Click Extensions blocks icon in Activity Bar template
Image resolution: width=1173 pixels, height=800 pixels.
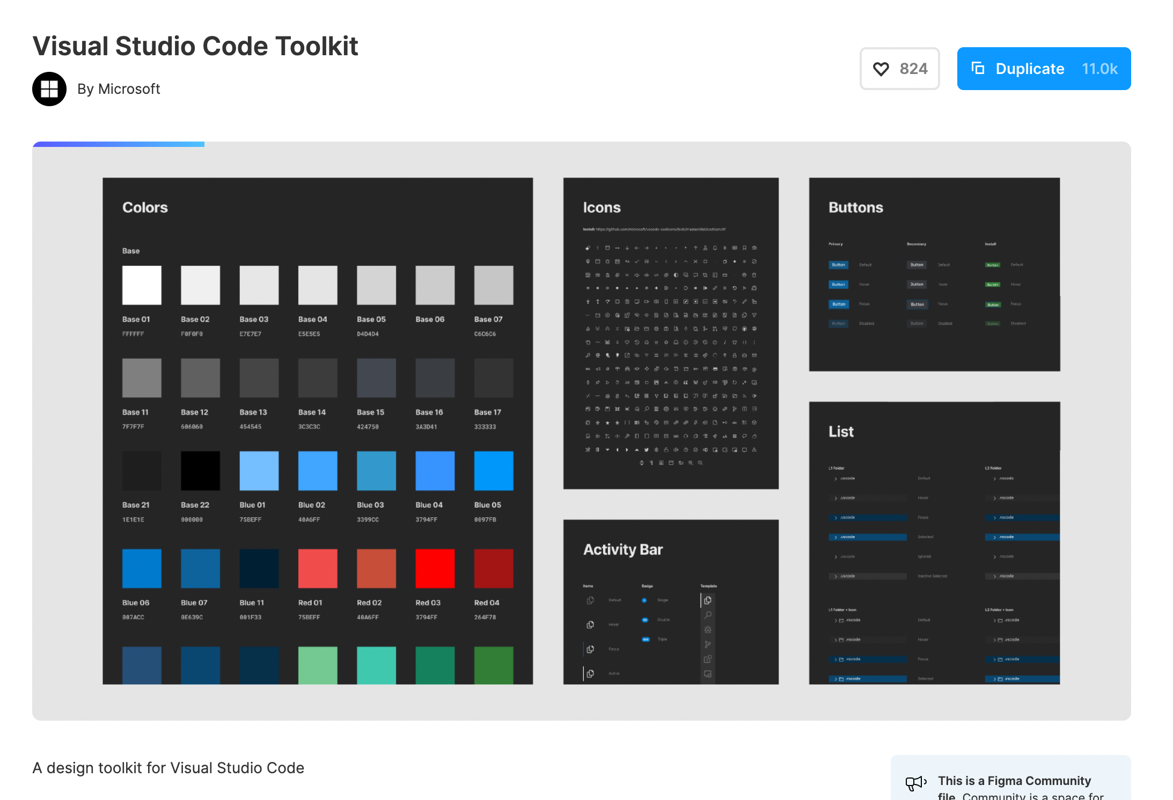[x=708, y=659]
